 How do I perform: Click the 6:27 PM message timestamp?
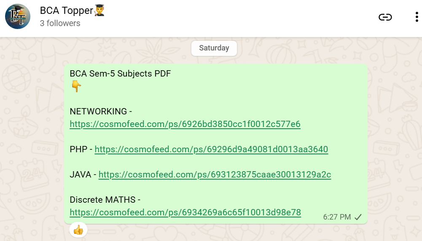337,217
